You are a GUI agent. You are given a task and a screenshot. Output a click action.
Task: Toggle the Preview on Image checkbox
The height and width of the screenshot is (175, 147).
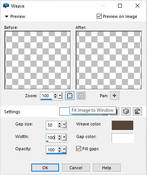pos(99,16)
